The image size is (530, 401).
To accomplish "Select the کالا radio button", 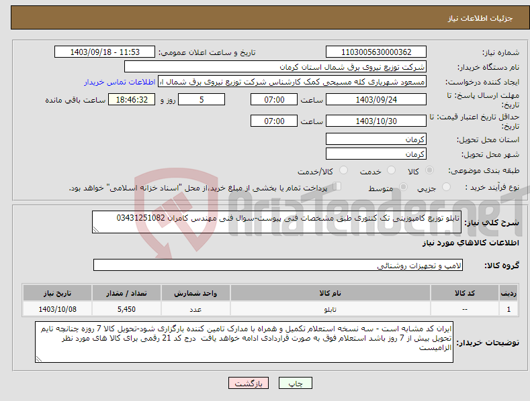I will pyautogui.click(x=430, y=170).
